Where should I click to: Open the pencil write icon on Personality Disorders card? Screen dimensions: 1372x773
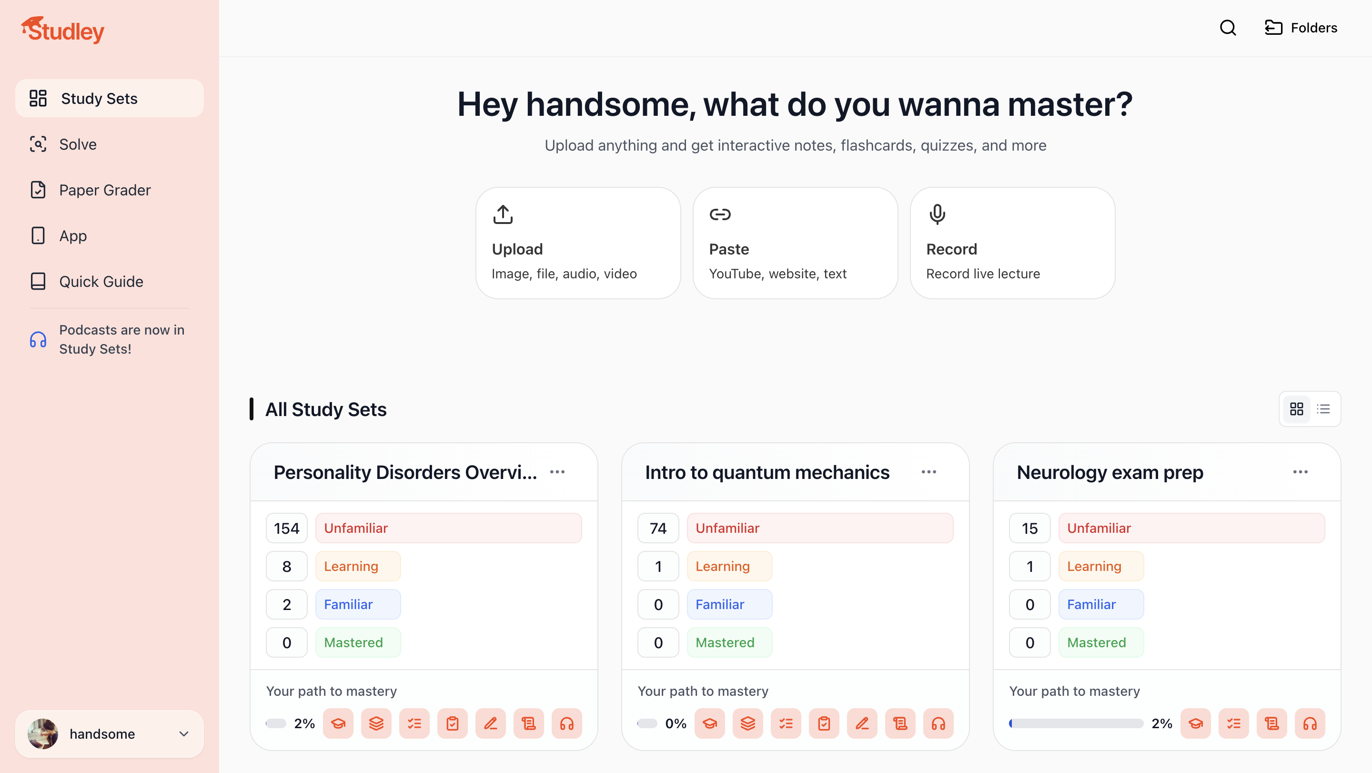coord(491,723)
